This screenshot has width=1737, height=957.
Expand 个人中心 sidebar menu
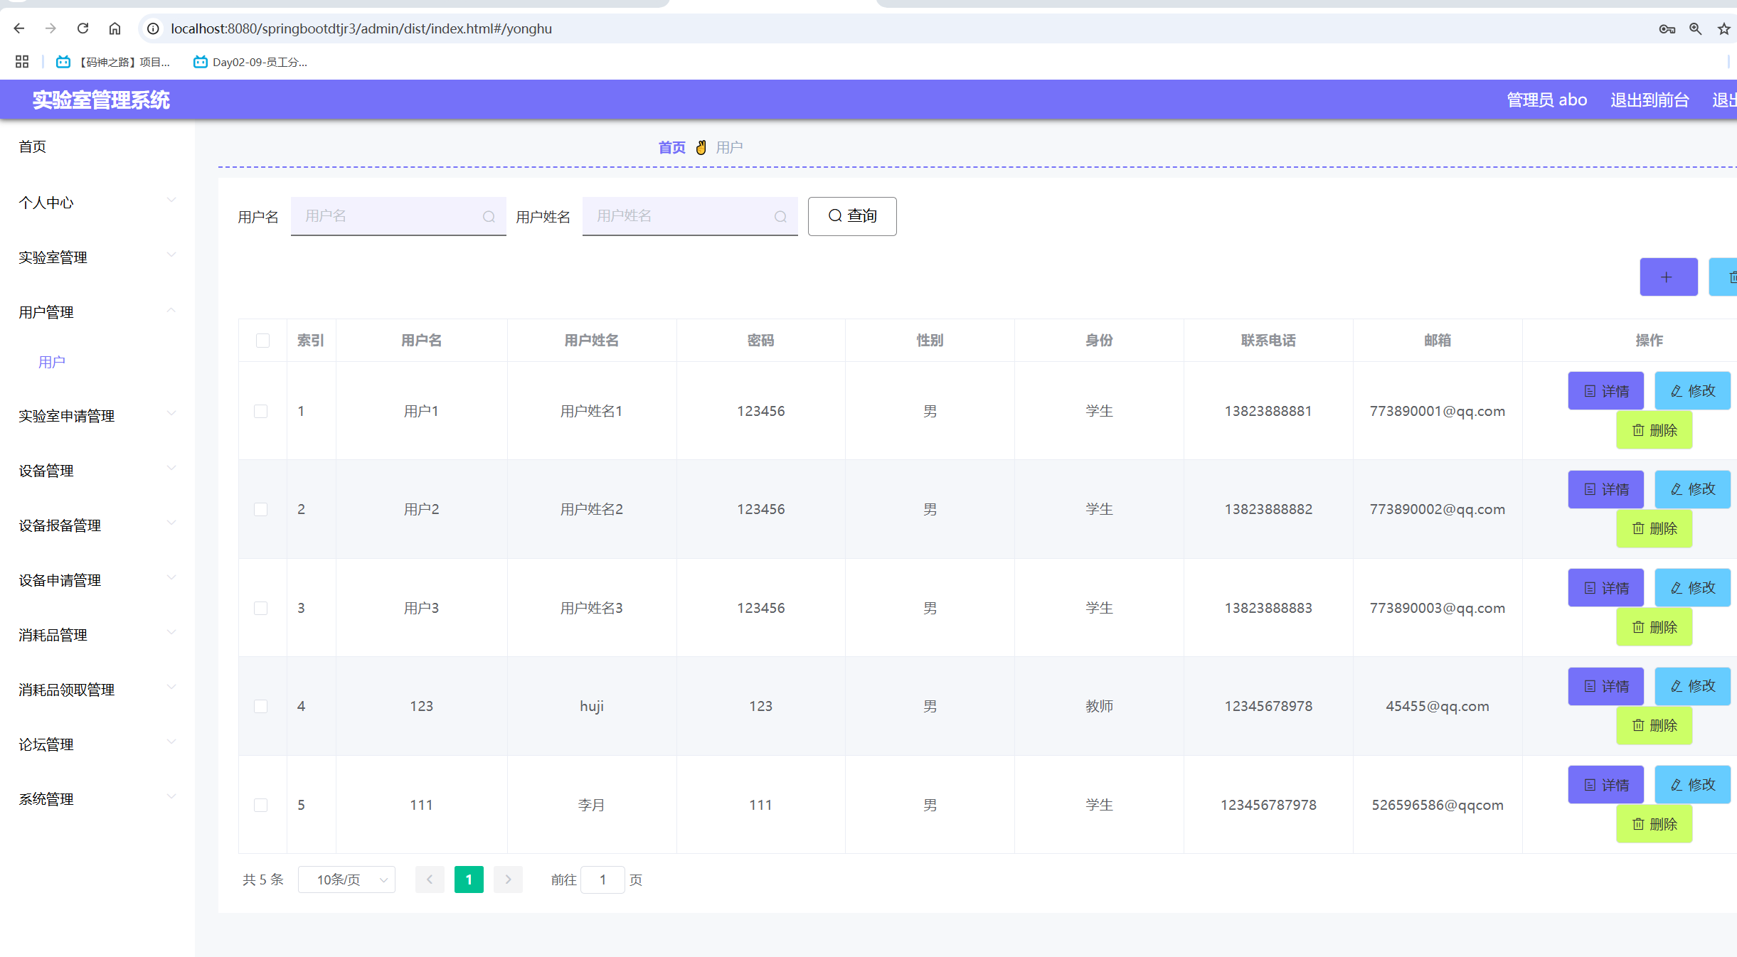tap(97, 203)
